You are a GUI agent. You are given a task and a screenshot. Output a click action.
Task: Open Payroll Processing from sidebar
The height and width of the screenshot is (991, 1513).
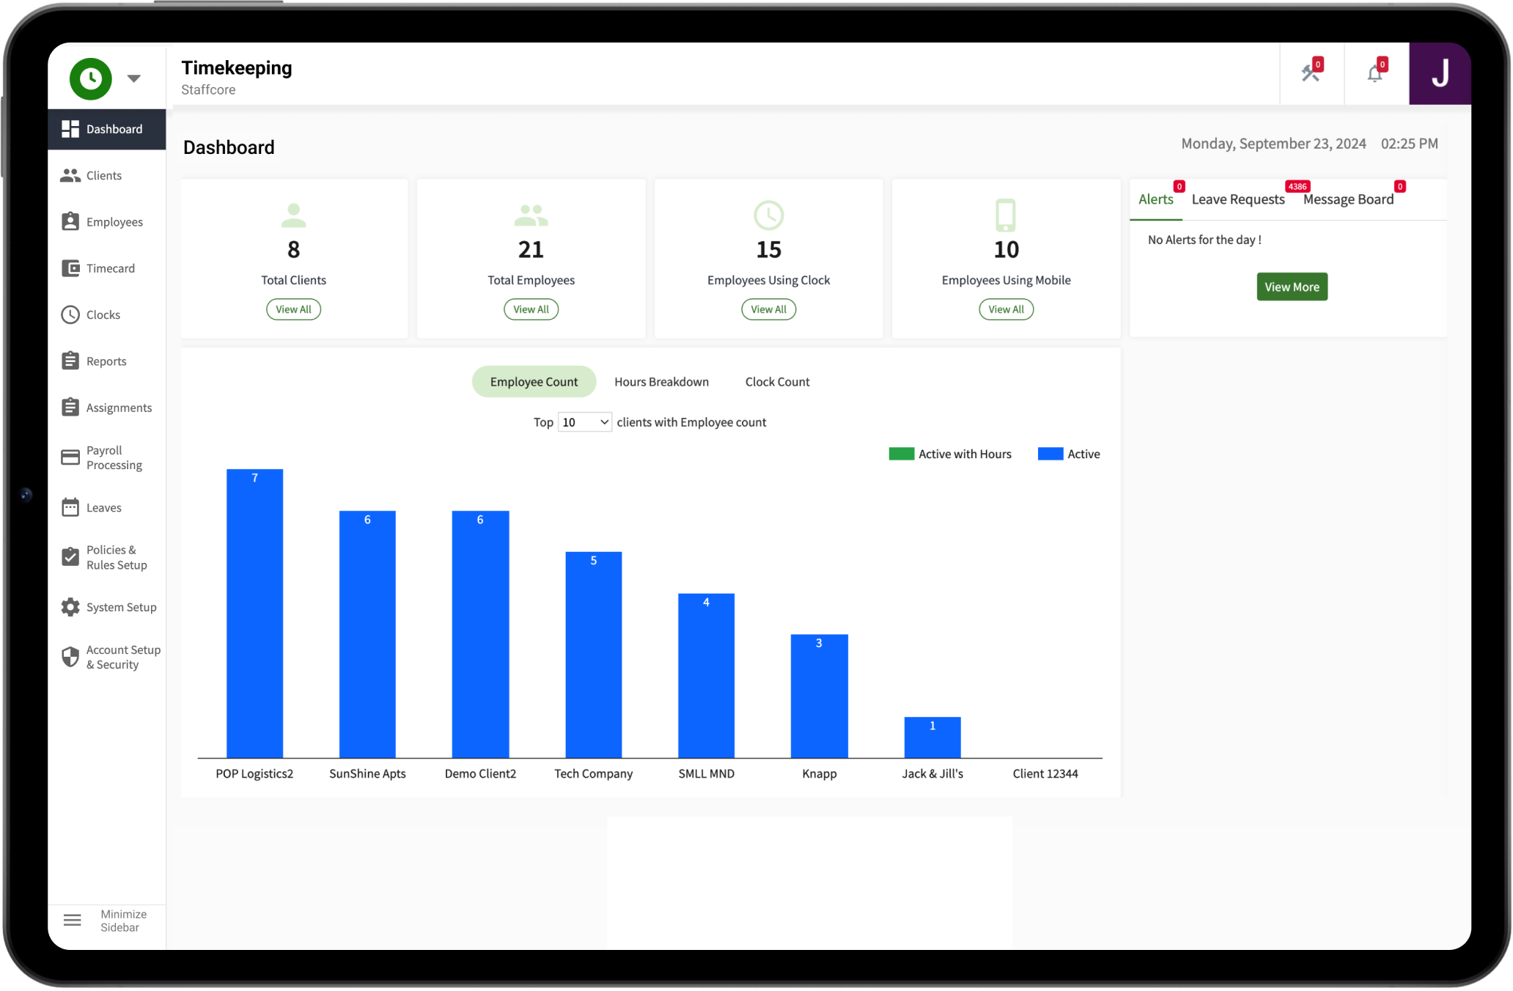[x=114, y=458]
